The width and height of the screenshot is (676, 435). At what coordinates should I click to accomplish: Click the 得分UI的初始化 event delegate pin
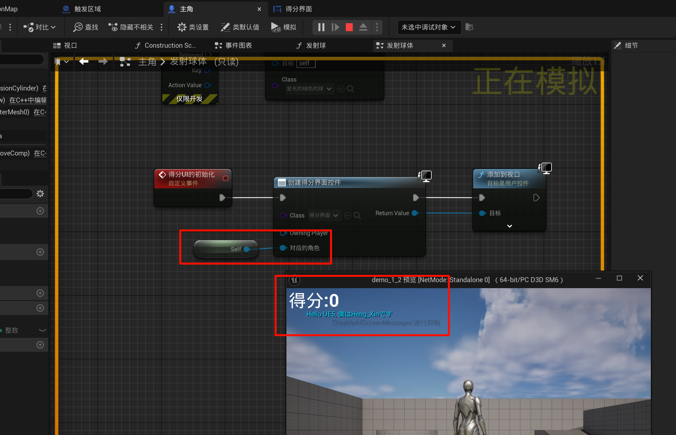225,178
